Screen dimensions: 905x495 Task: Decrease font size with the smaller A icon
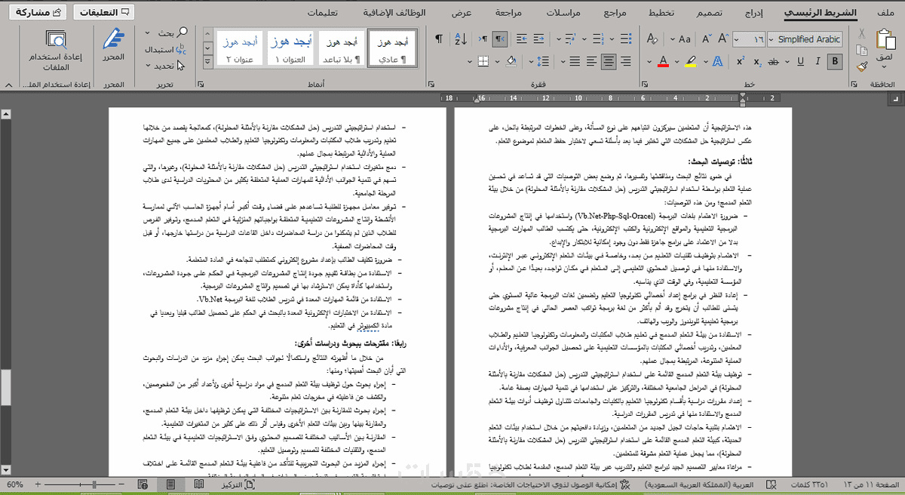point(707,39)
